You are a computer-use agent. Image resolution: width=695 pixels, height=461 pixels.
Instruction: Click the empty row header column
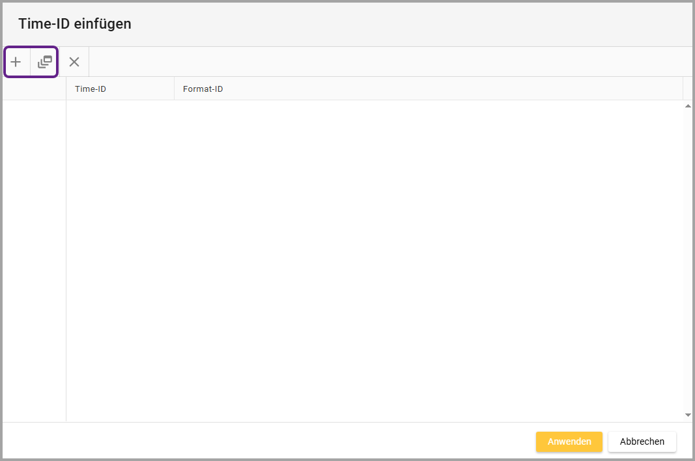pyautogui.click(x=35, y=260)
